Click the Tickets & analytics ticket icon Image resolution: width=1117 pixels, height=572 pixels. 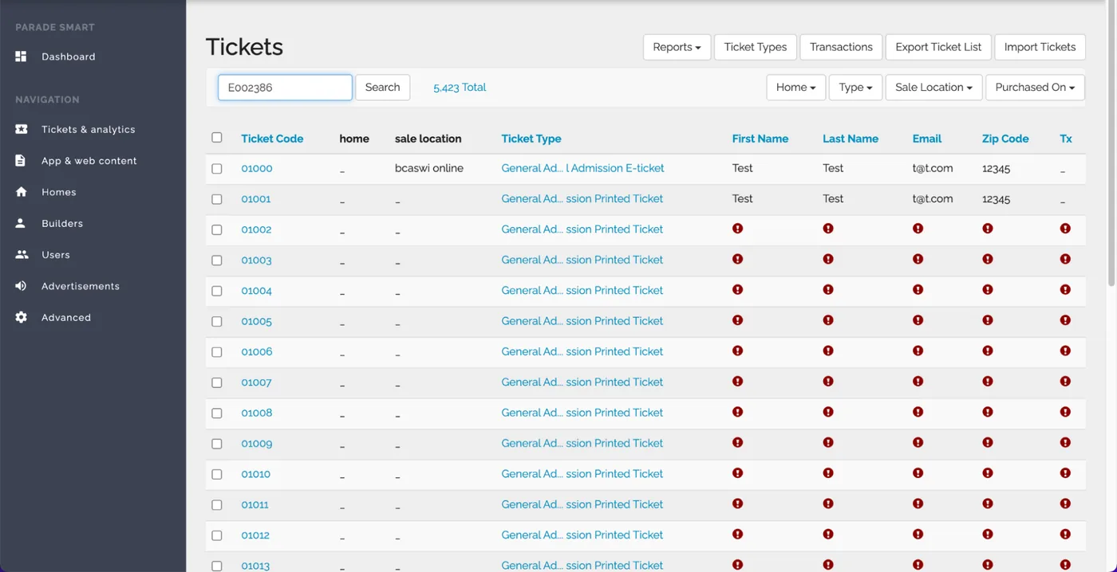pyautogui.click(x=22, y=129)
